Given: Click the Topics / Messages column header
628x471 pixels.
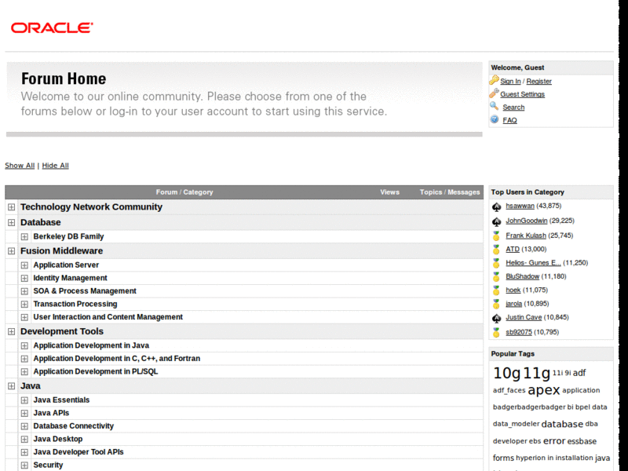Looking at the screenshot, I should click(x=449, y=192).
